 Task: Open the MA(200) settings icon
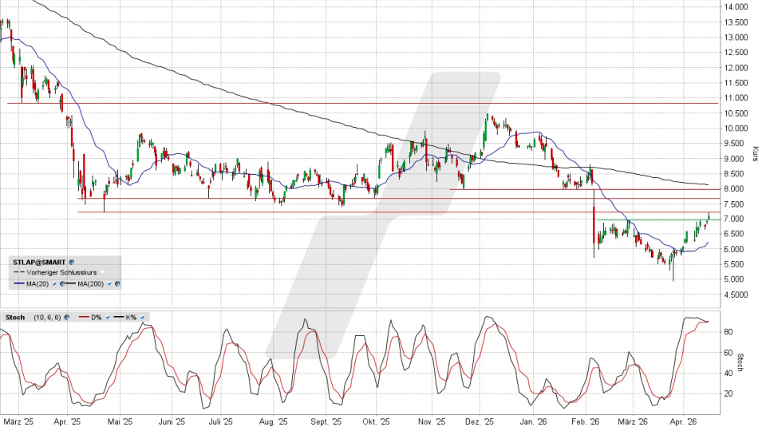click(117, 284)
